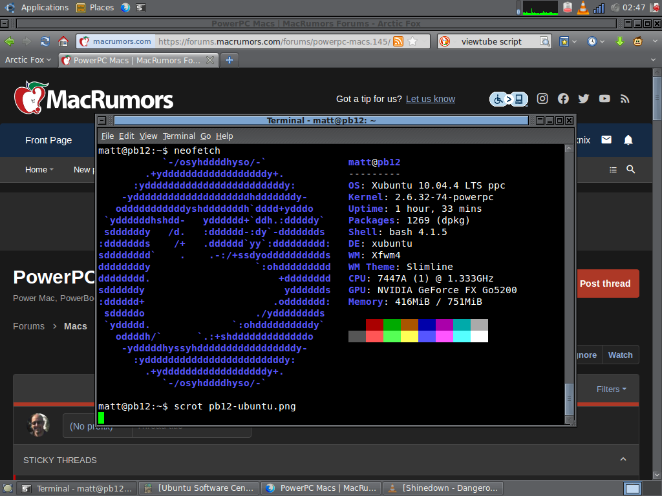The height and width of the screenshot is (496, 662).
Task: Open forum search magnifier icon
Action: tap(631, 170)
